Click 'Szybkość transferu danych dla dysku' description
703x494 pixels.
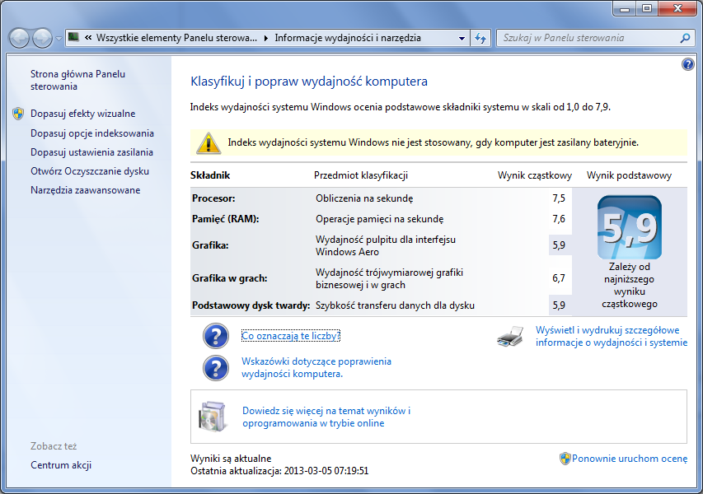point(395,305)
